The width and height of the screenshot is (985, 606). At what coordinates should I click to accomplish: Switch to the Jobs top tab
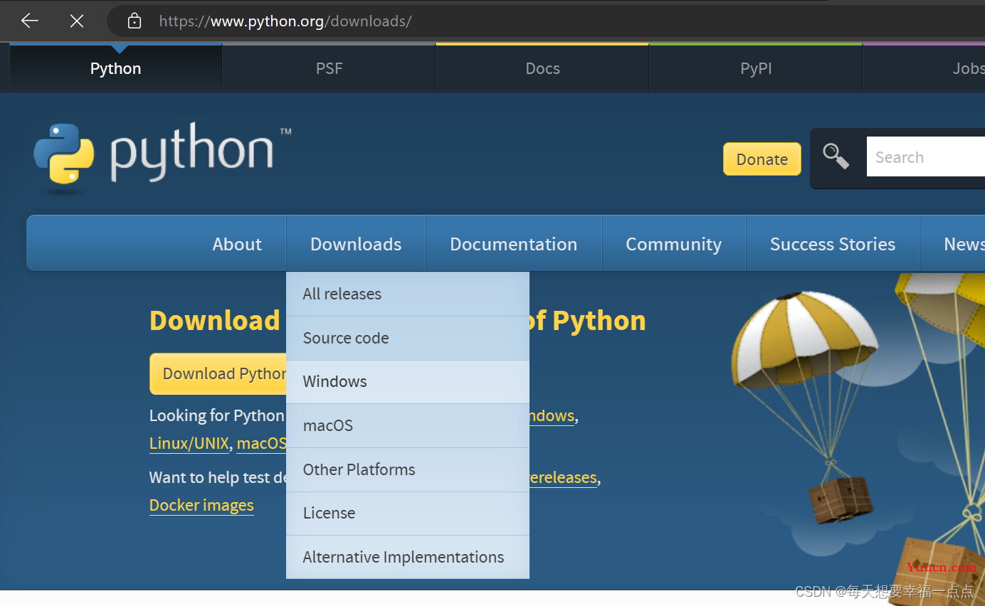click(924, 68)
